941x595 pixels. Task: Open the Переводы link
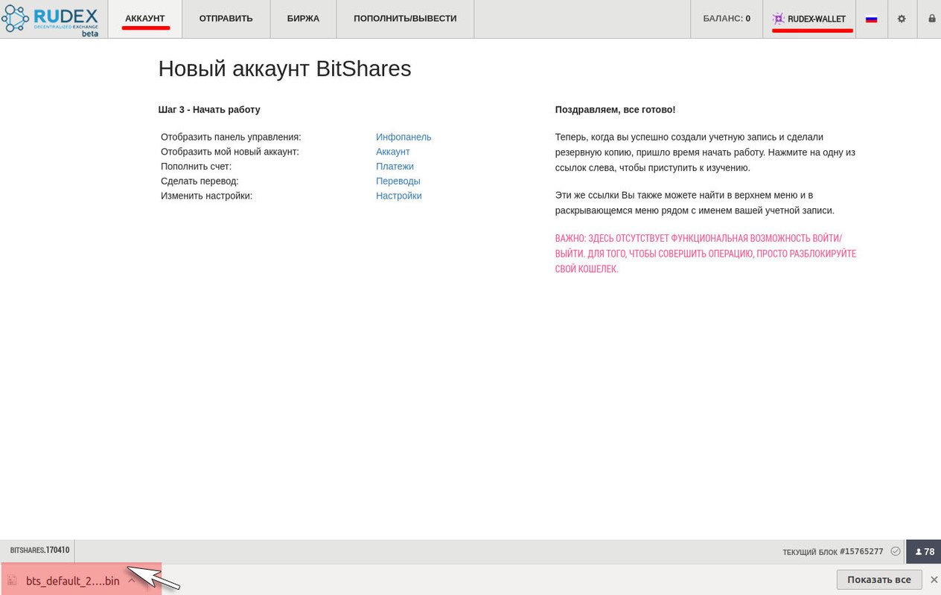[398, 181]
